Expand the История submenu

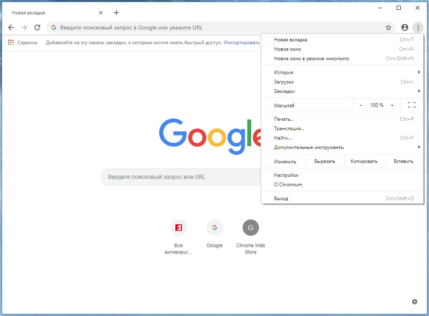coord(342,72)
